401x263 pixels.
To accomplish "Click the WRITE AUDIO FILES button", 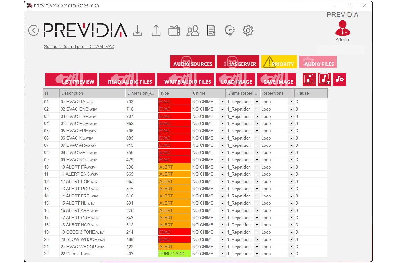I will click(x=186, y=80).
